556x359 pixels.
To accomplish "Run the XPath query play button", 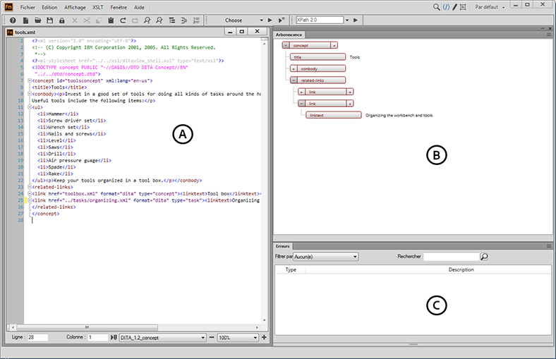I will [356, 20].
